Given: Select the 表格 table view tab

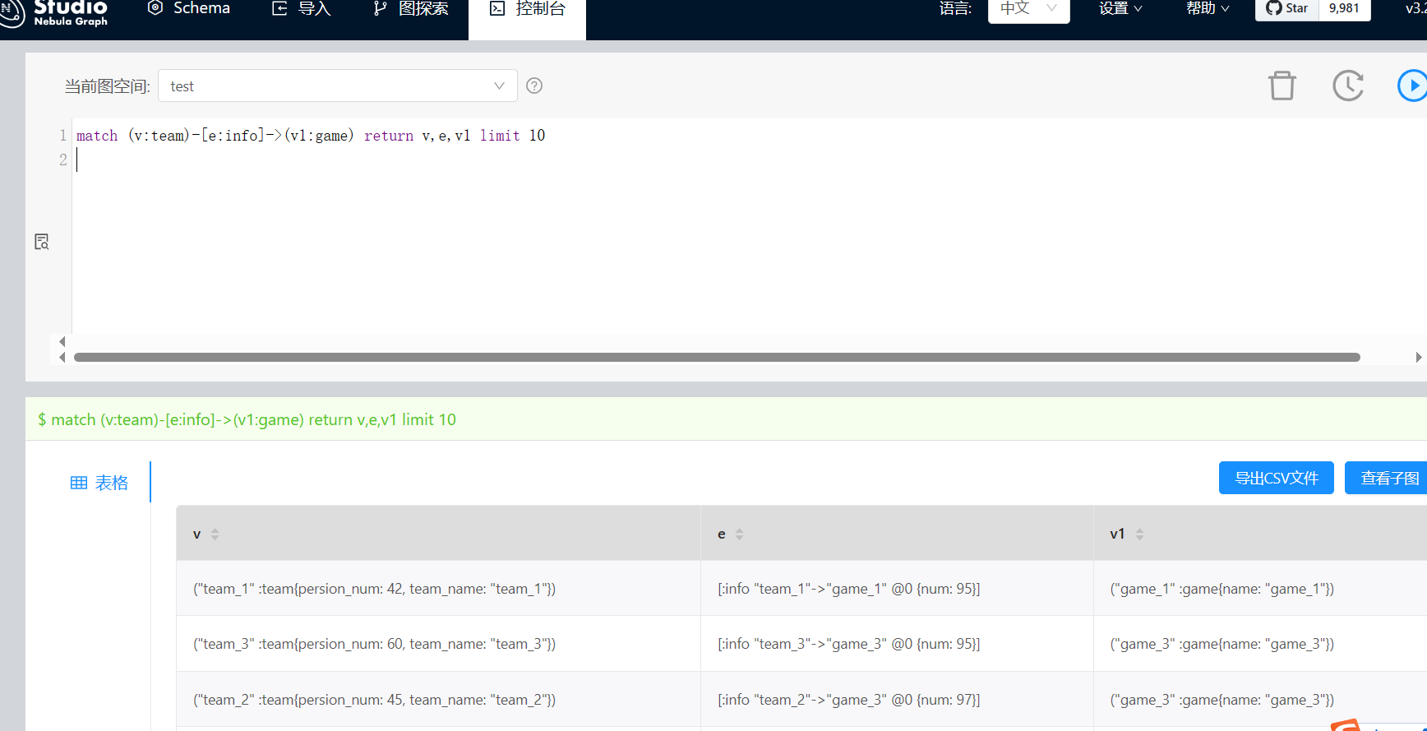Looking at the screenshot, I should (99, 483).
